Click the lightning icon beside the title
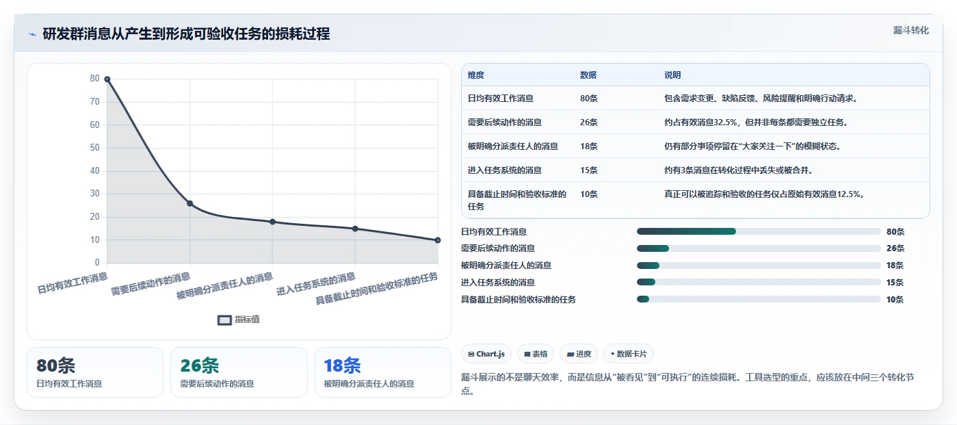 tap(33, 34)
